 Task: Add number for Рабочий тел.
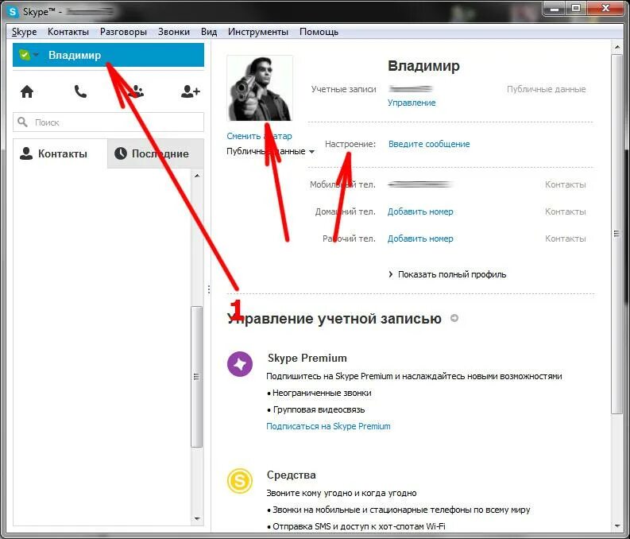pos(420,238)
